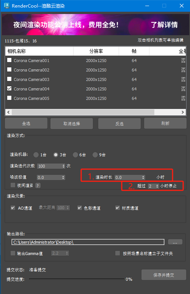Image resolution: width=190 pixels, height=294 pixels.
Task: Click the 取消选择 button
Action: click(x=72, y=123)
